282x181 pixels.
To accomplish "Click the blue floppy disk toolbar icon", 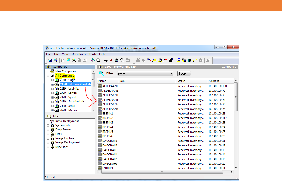I will pyautogui.click(x=178, y=60).
